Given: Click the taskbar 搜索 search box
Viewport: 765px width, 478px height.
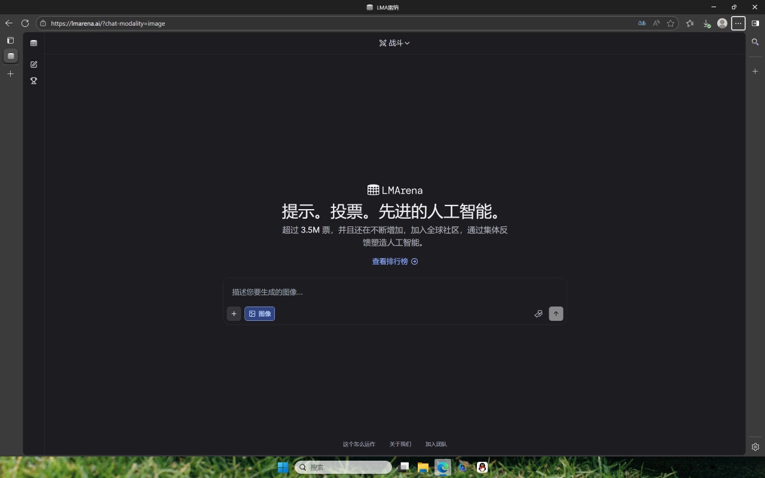Looking at the screenshot, I should [344, 467].
